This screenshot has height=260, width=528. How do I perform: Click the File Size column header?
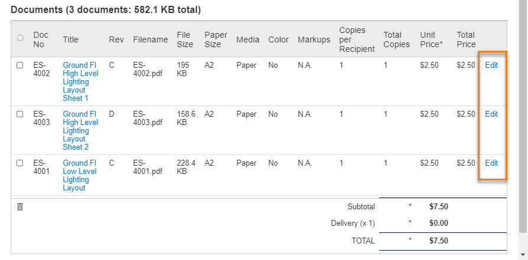185,40
